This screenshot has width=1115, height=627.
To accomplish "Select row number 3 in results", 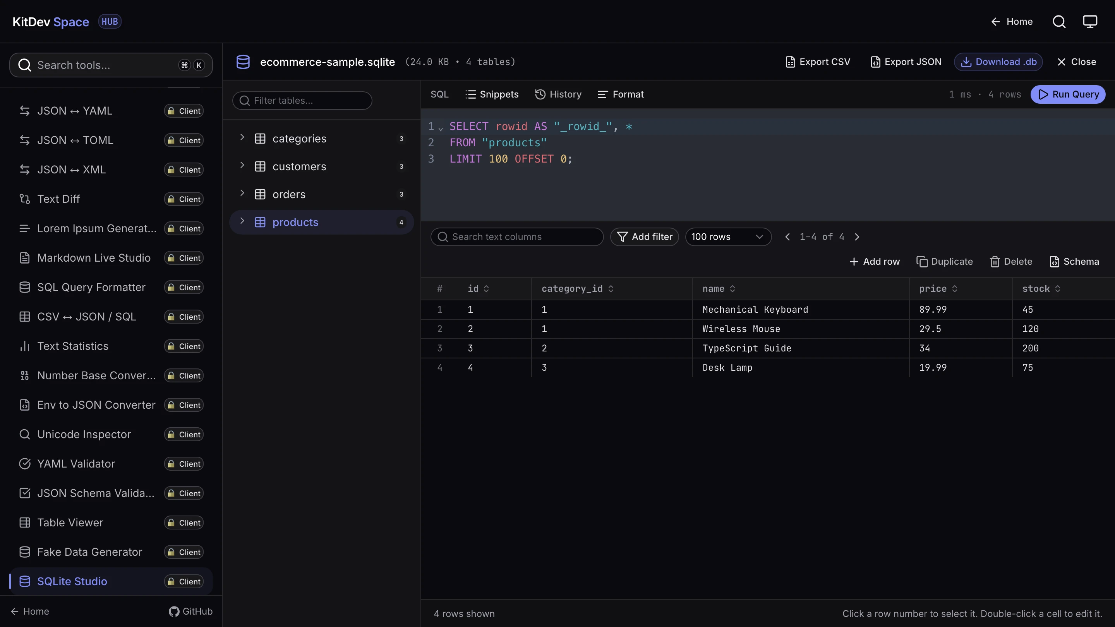I will click(x=440, y=348).
